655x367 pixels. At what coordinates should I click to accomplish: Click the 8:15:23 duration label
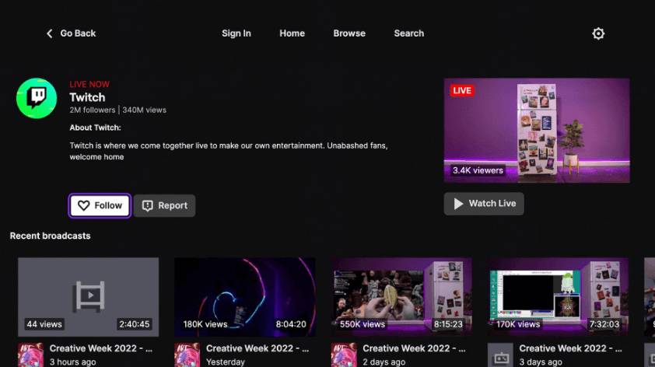[448, 324]
